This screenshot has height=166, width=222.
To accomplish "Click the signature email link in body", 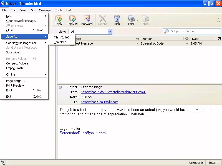I will 82,133.
